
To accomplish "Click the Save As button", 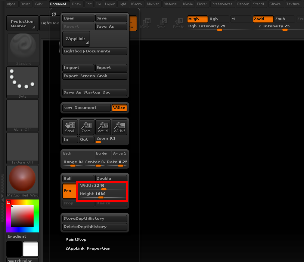I will [111, 27].
